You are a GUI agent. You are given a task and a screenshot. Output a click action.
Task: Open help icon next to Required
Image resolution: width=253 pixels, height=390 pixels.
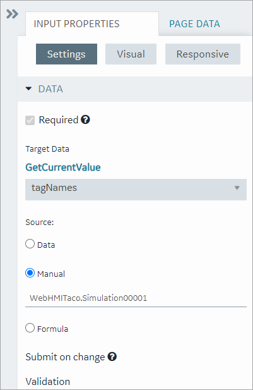coord(85,119)
